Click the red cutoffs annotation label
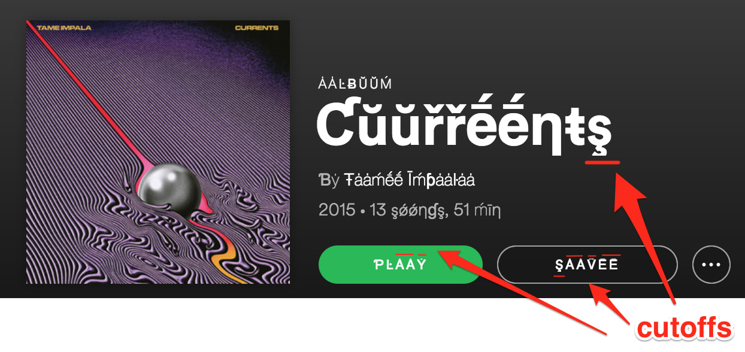Screen dimensions: 745x352 (684, 328)
